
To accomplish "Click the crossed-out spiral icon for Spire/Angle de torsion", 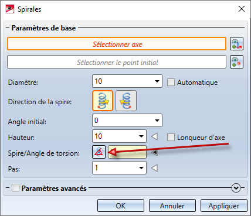I will (x=99, y=152).
